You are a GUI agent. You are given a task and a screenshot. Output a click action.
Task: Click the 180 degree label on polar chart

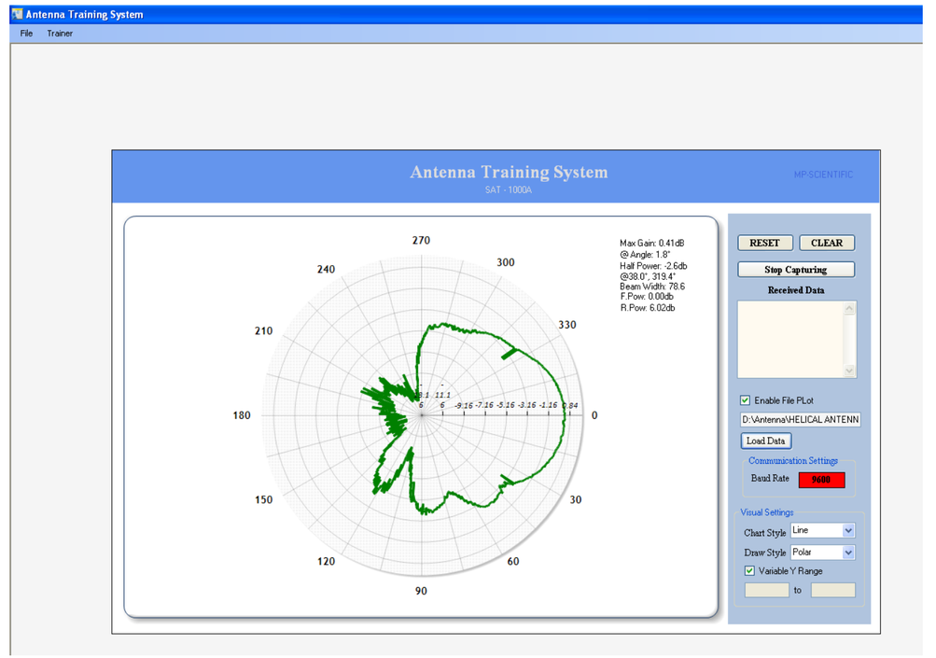(x=242, y=415)
